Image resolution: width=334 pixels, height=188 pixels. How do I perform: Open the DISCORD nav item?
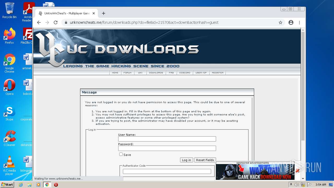click(x=185, y=73)
